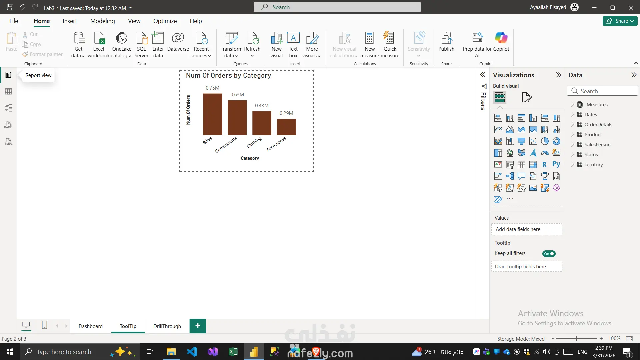This screenshot has height=360, width=640.
Task: Switch to the DrillThrough page tab
Action: point(167,326)
